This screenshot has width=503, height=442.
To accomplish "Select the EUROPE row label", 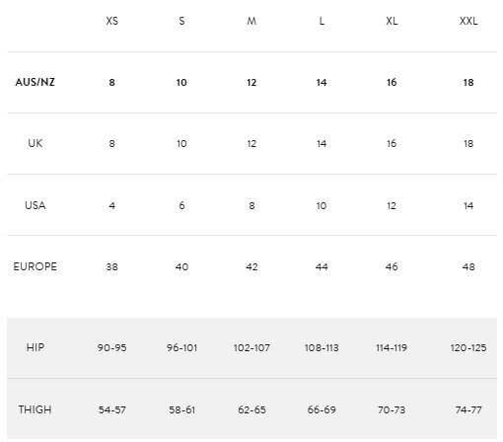I will tap(35, 266).
